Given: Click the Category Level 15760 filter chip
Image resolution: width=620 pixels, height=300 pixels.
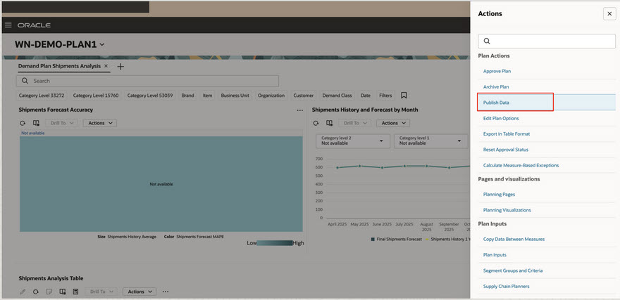Looking at the screenshot, I should point(96,96).
